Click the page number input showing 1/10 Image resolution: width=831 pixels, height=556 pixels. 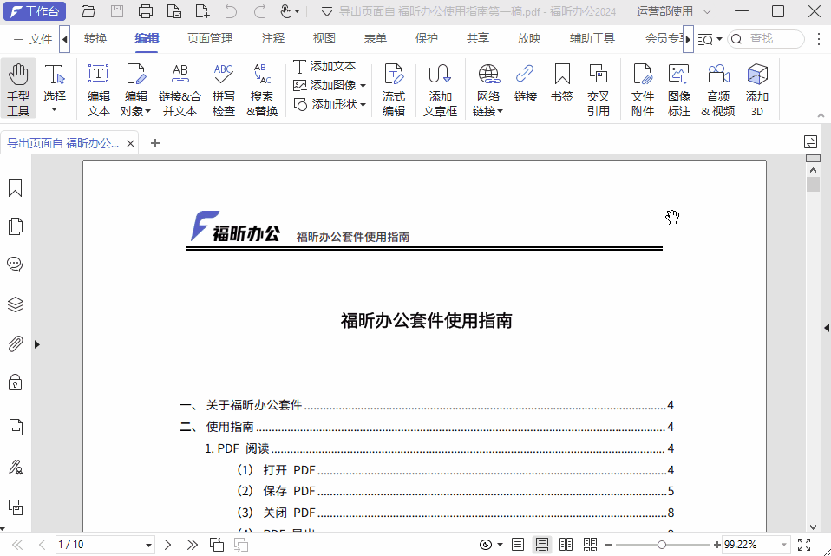pos(104,545)
